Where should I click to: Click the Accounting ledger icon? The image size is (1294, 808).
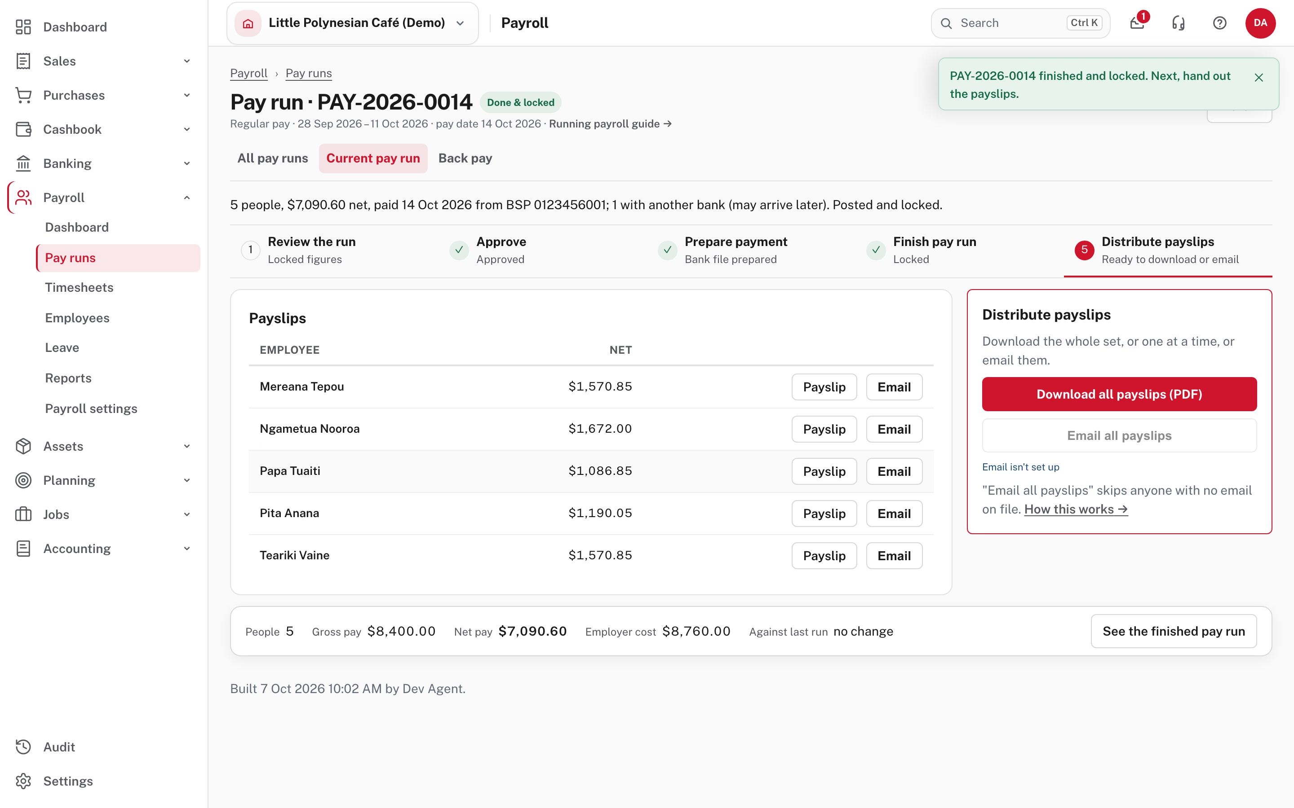pyautogui.click(x=23, y=549)
